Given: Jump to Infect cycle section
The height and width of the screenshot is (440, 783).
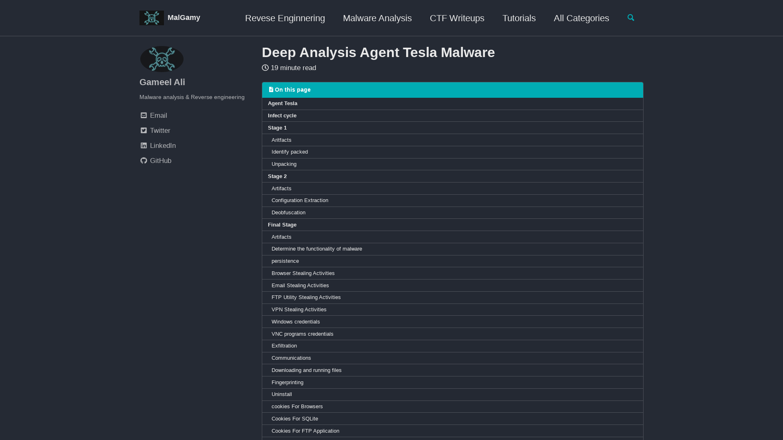Looking at the screenshot, I should (453, 116).
